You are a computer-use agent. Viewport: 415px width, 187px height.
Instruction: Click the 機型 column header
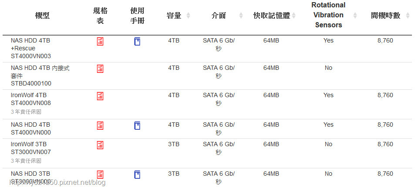pos(42,16)
